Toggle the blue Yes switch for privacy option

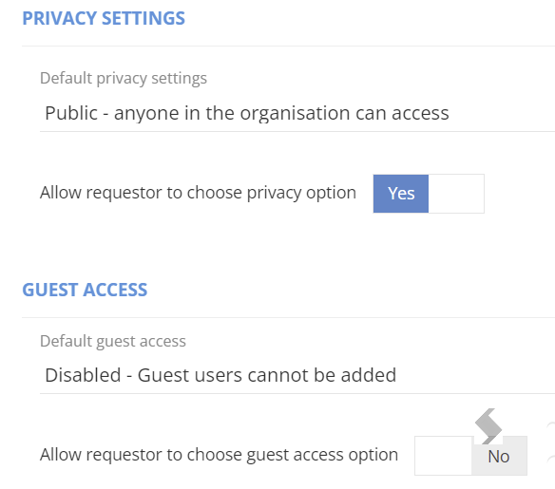[x=429, y=194]
